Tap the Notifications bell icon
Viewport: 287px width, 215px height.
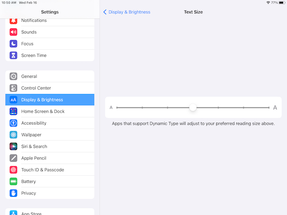tap(13, 21)
